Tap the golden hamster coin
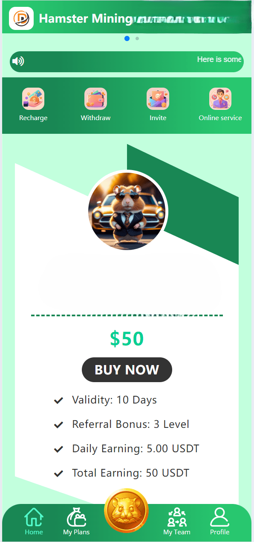 (x=127, y=511)
